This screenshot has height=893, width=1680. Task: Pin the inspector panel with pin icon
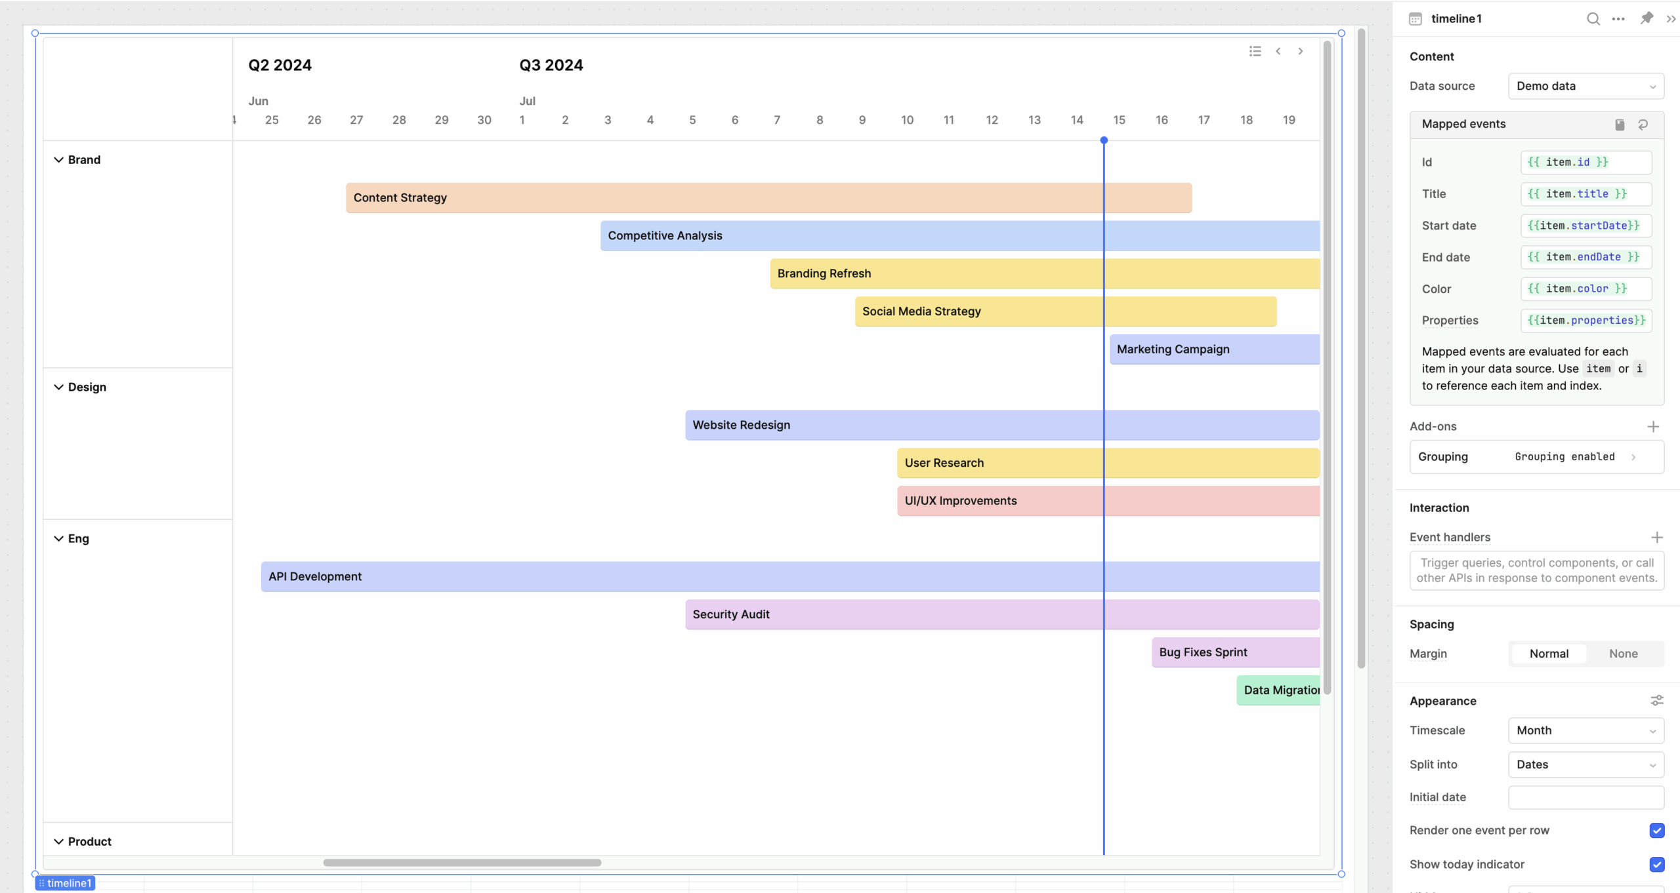click(1647, 18)
